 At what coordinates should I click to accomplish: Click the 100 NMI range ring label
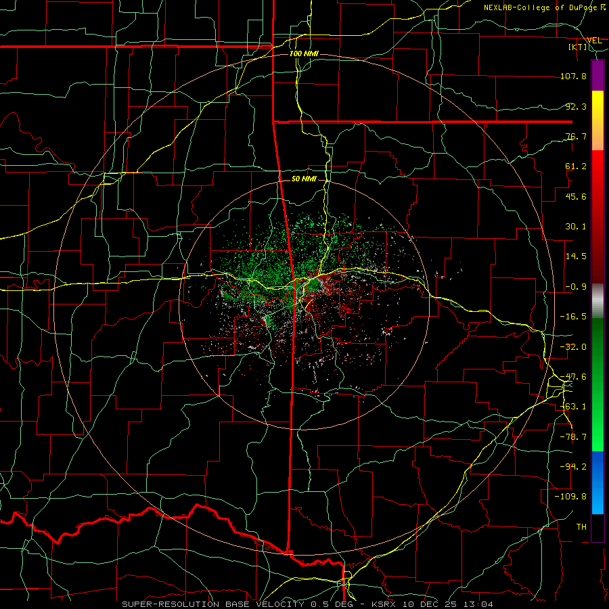(x=304, y=53)
